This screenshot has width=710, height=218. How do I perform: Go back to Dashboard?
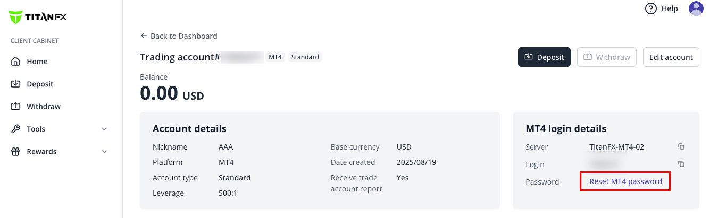pyautogui.click(x=179, y=36)
